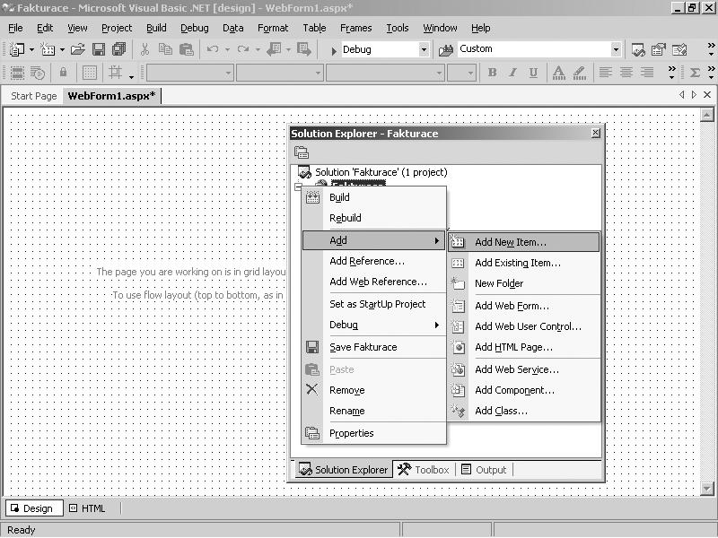The image size is (718, 538).
Task: Toggle Snap to Grid toolbar button
Action: coord(115,73)
